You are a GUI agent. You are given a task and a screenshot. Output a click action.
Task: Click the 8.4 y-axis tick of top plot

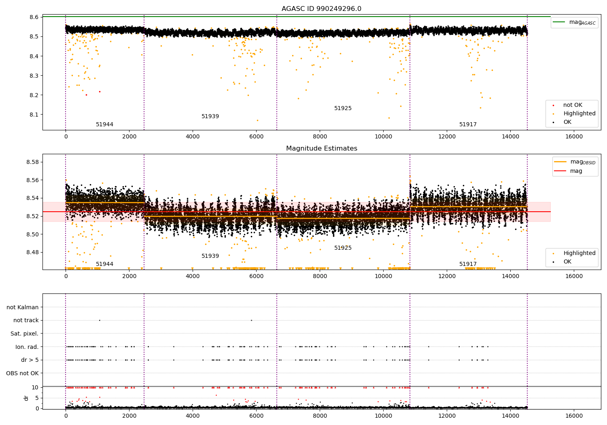click(x=34, y=56)
